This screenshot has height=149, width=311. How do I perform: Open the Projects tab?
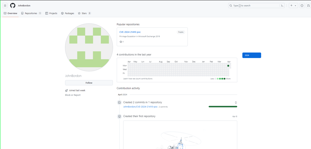(51, 13)
